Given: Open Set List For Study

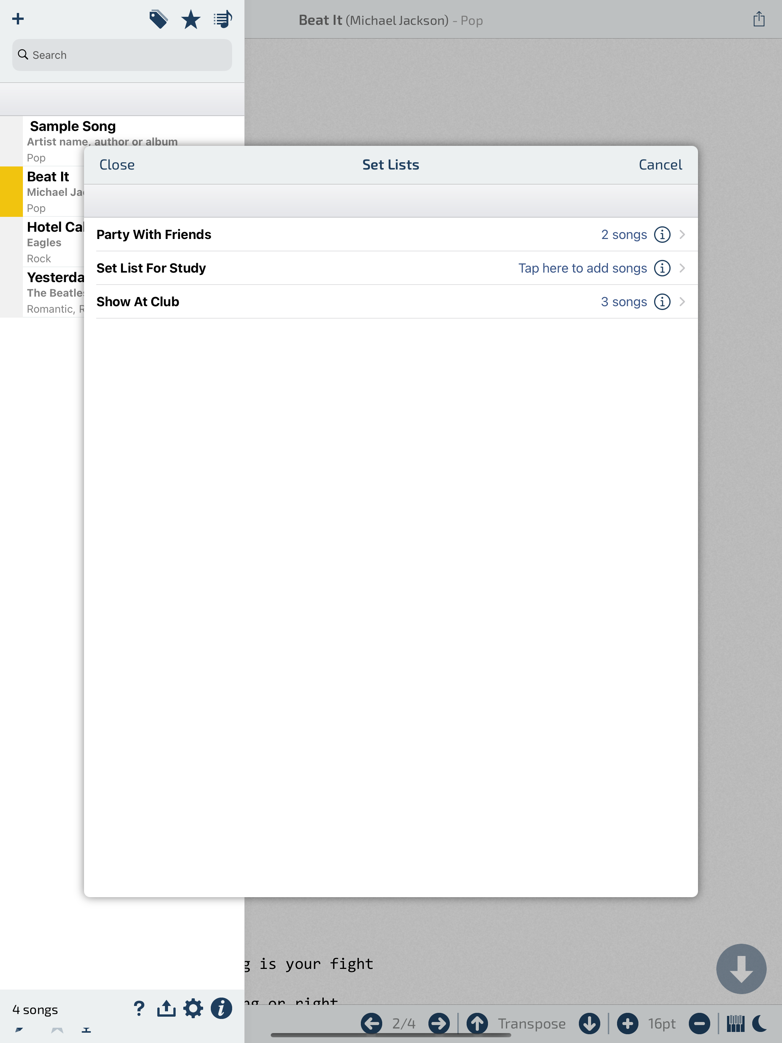Looking at the screenshot, I should click(391, 268).
